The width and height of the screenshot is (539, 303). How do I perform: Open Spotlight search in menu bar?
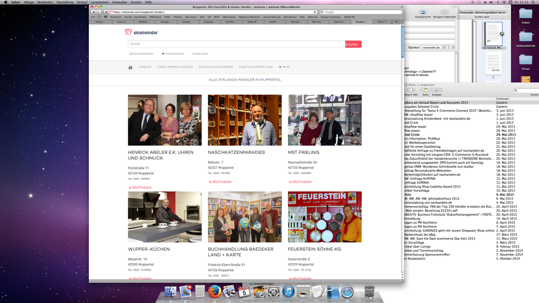pyautogui.click(x=534, y=2)
